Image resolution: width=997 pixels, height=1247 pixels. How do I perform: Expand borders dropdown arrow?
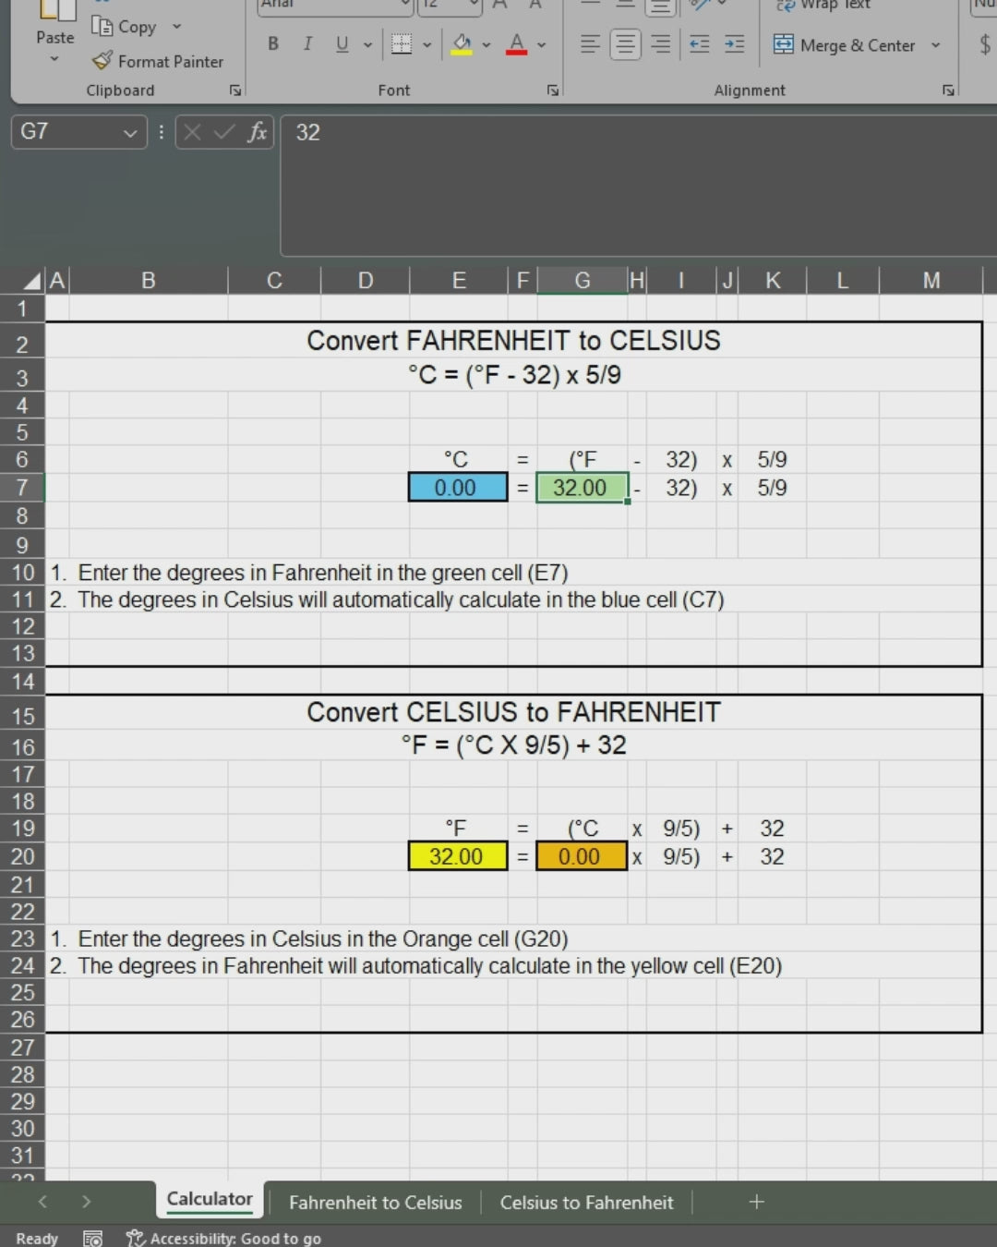tap(426, 44)
